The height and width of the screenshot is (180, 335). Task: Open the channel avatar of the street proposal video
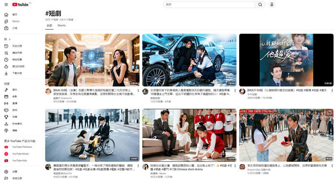click(242, 167)
